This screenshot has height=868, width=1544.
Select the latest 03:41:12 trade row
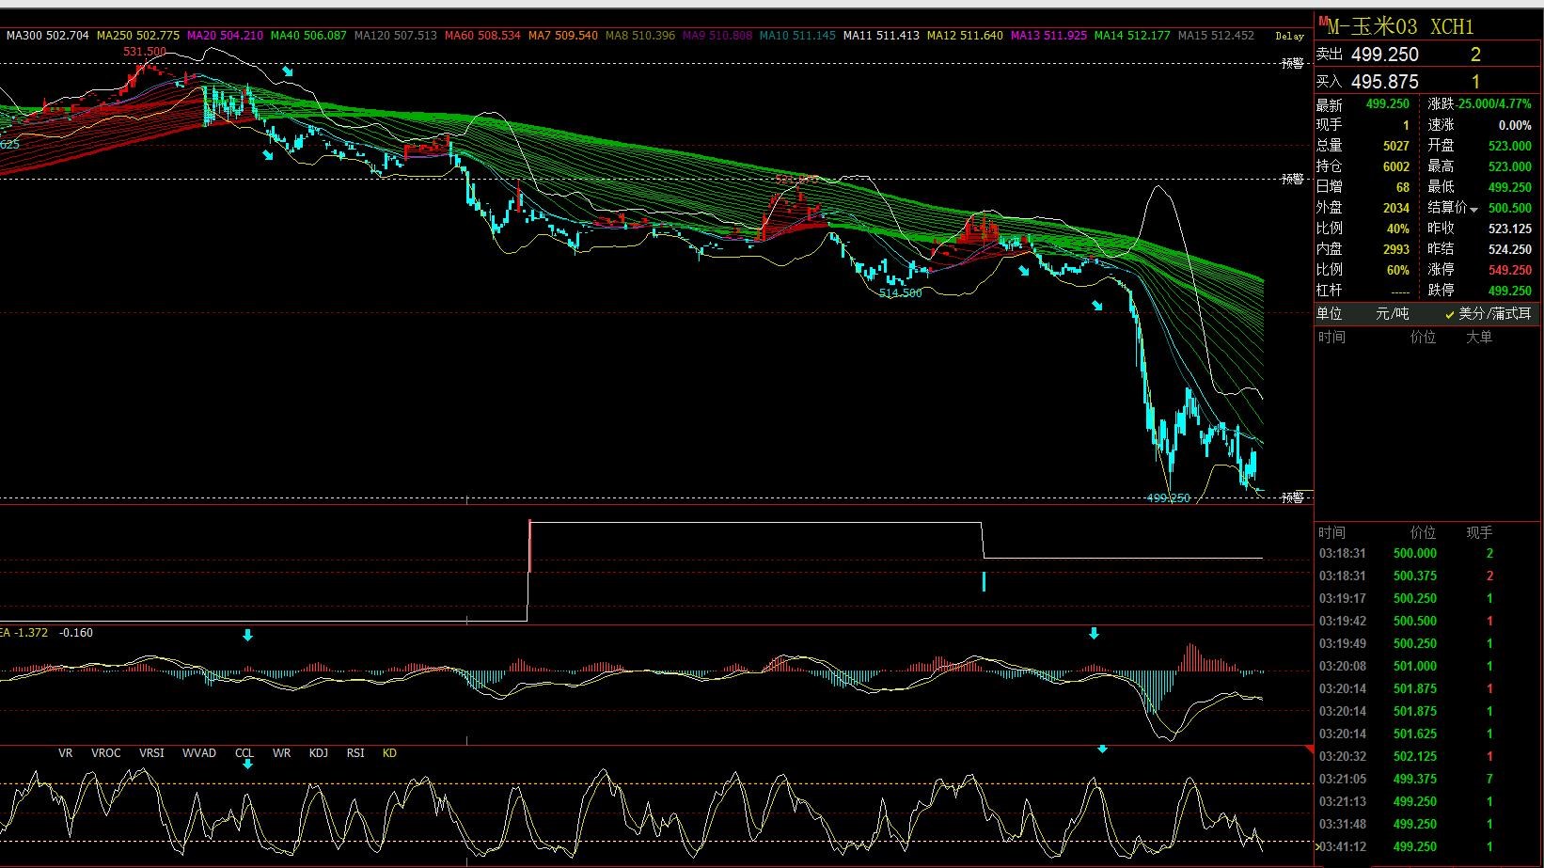[x=1427, y=846]
